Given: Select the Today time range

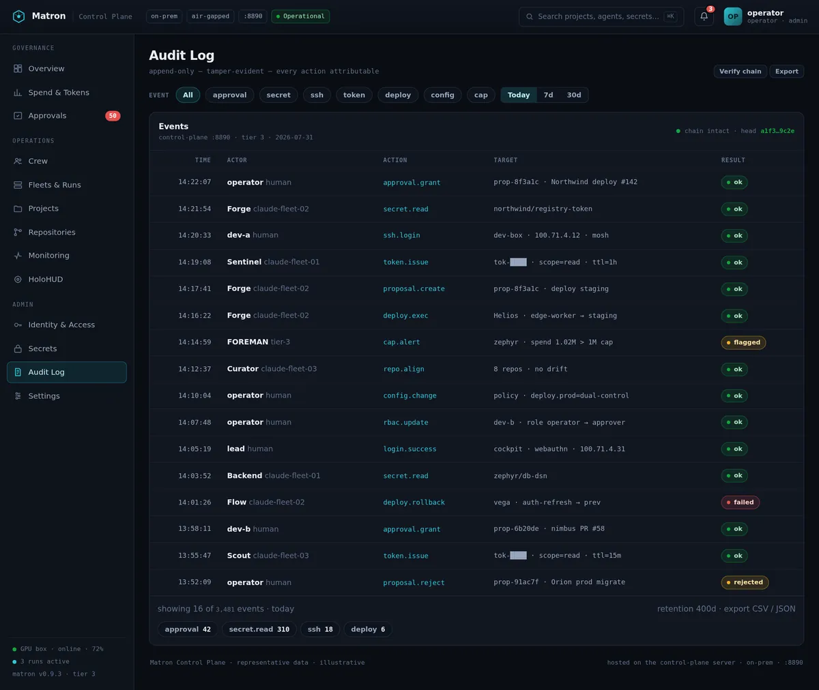Looking at the screenshot, I should (x=519, y=95).
